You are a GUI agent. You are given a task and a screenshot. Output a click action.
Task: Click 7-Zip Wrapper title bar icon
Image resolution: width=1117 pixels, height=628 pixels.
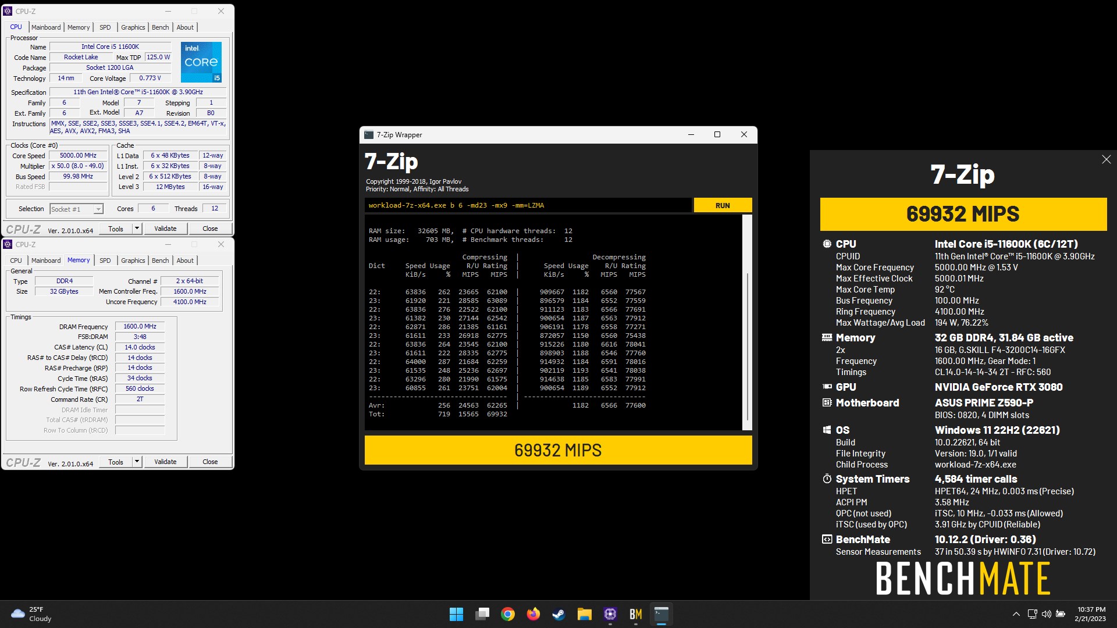(369, 135)
